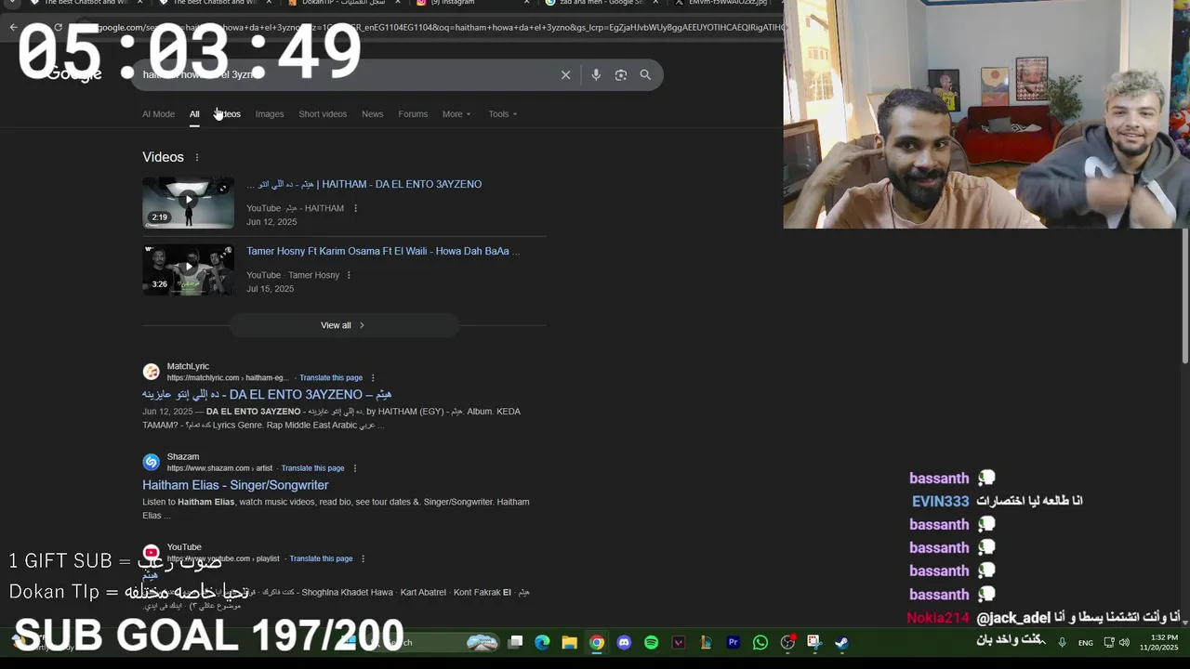Open Haitham Elias - Singer/Songwriter link

click(x=235, y=485)
